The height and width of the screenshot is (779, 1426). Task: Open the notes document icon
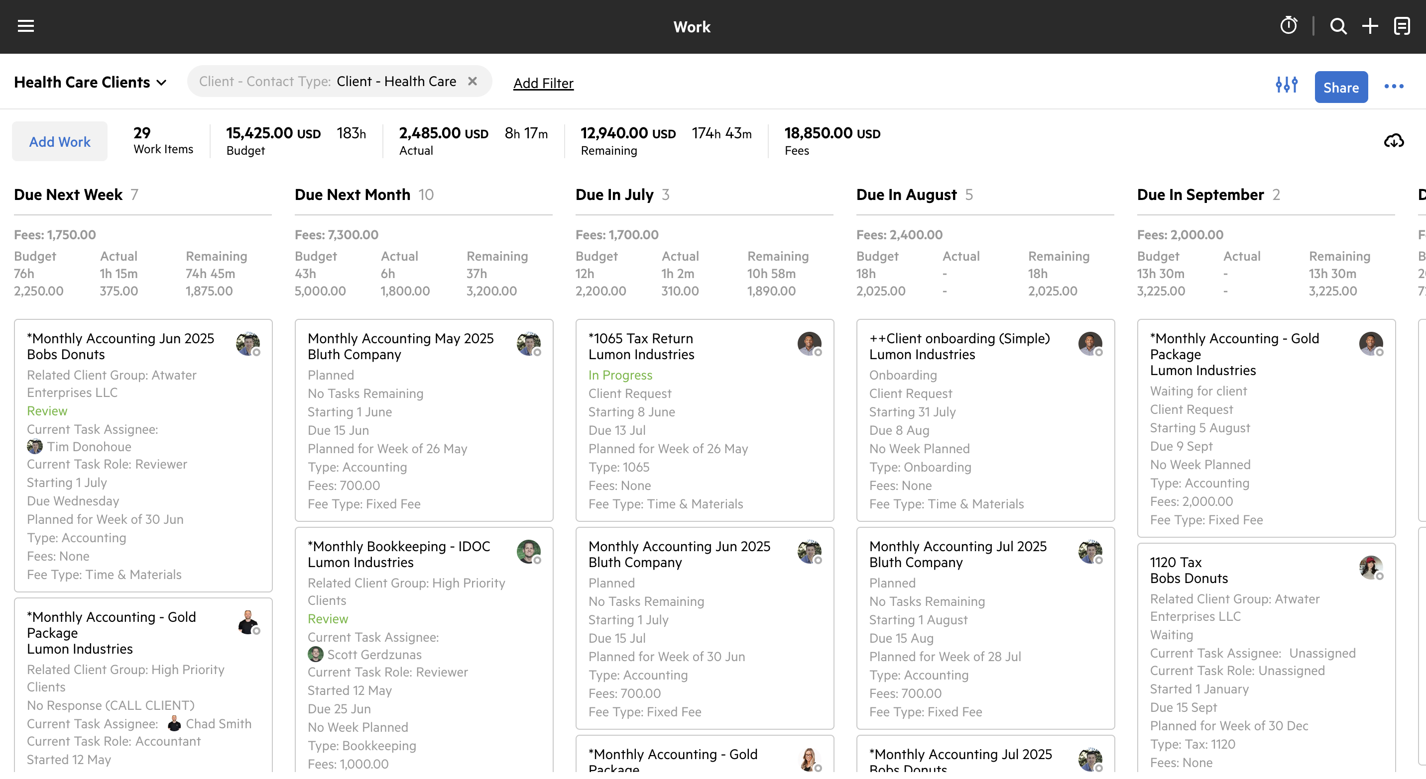click(1402, 26)
